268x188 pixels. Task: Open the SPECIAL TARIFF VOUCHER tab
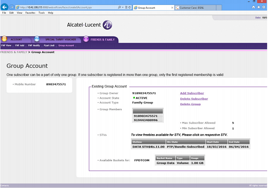[x=60, y=39]
